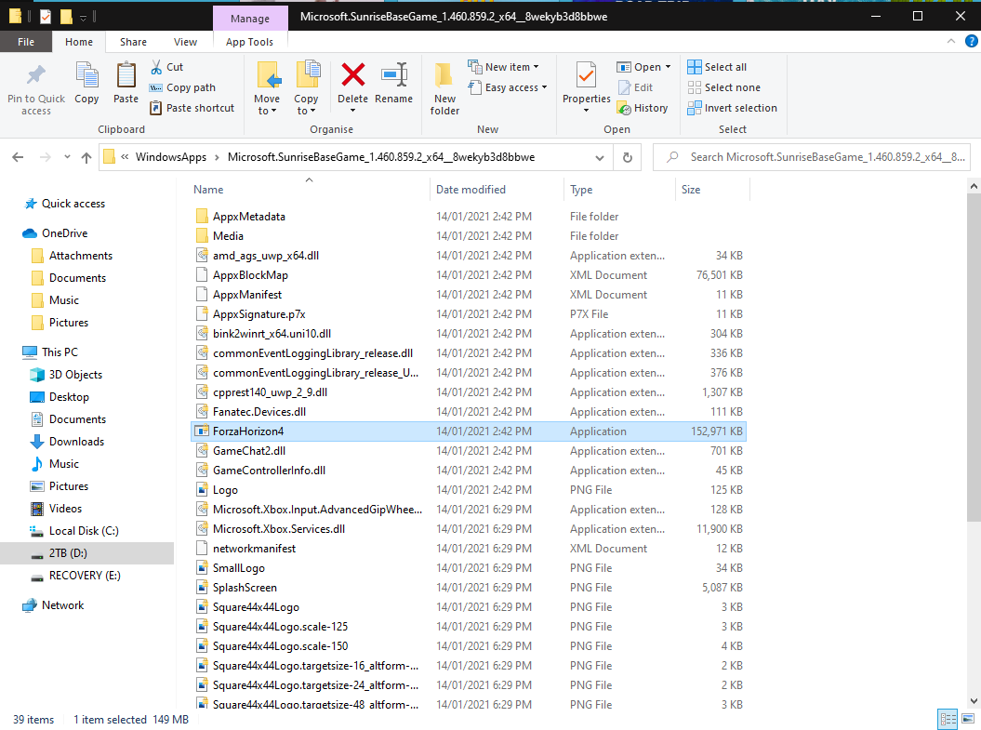The height and width of the screenshot is (730, 981).
Task: Select GameChat2.dll file
Action: point(468,451)
